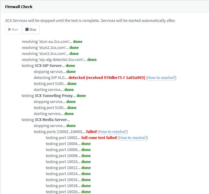Click the '3CX Media Server' test line
The image size is (209, 194).
tap(46, 120)
